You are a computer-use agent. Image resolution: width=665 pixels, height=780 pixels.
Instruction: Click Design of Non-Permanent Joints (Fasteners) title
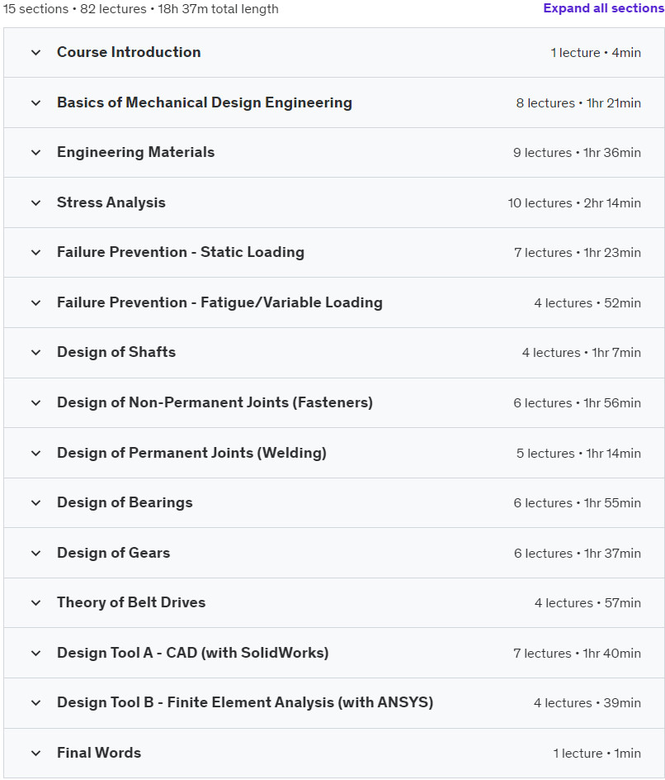click(215, 402)
